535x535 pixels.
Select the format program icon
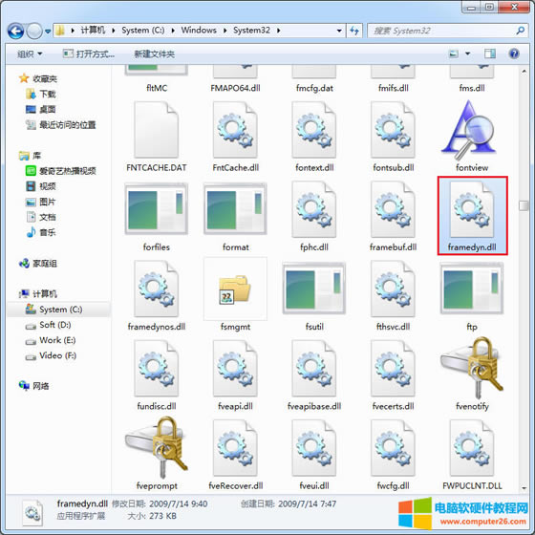point(235,209)
